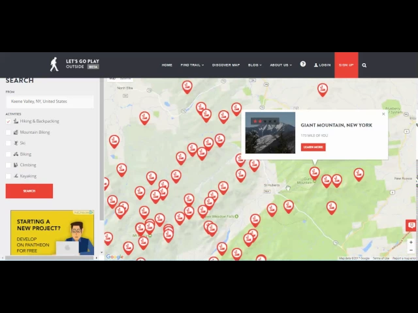Check the Climbing checkbox
Screen dimensions: 418x313
pos(8,165)
